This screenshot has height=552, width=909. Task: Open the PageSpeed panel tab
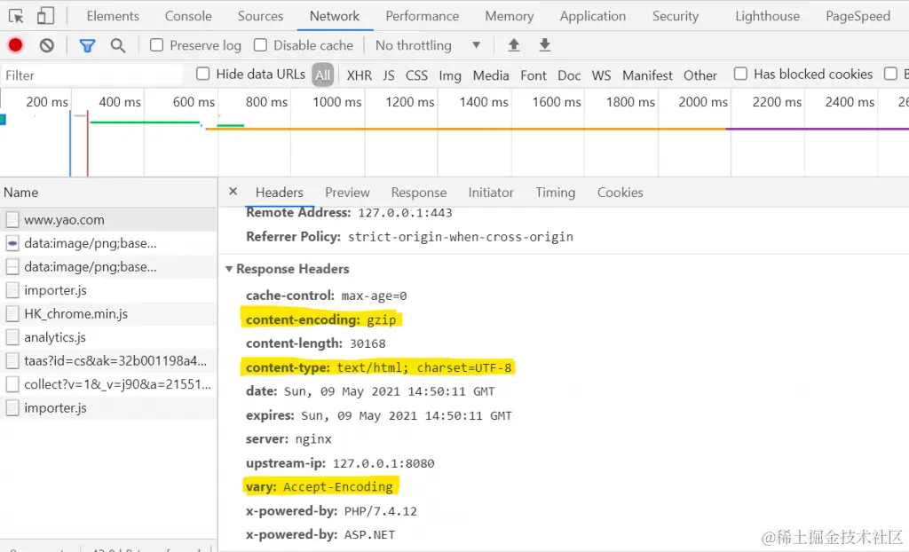pyautogui.click(x=858, y=16)
